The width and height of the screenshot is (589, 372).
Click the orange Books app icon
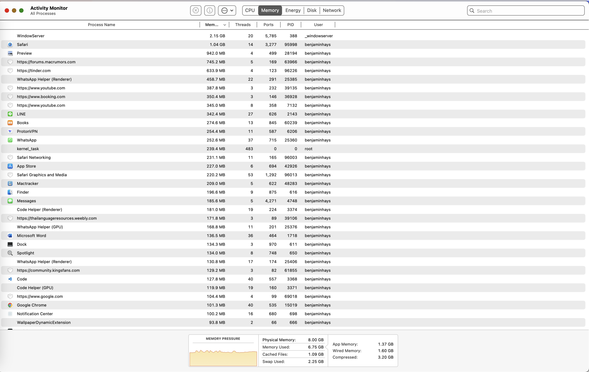click(10, 123)
